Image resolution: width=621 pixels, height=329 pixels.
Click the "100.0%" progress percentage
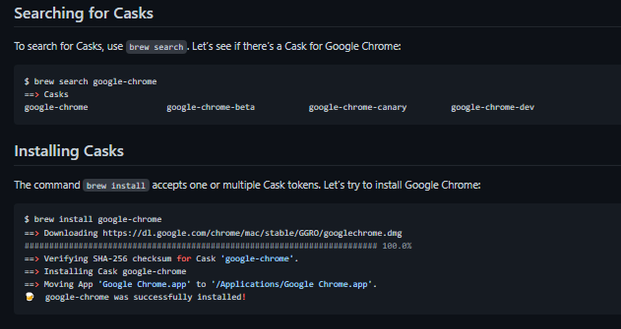pos(397,246)
